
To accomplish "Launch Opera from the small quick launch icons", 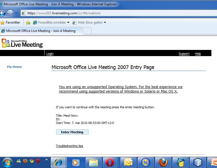I will (x=38, y=161).
